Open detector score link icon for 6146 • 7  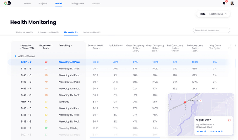98,88
